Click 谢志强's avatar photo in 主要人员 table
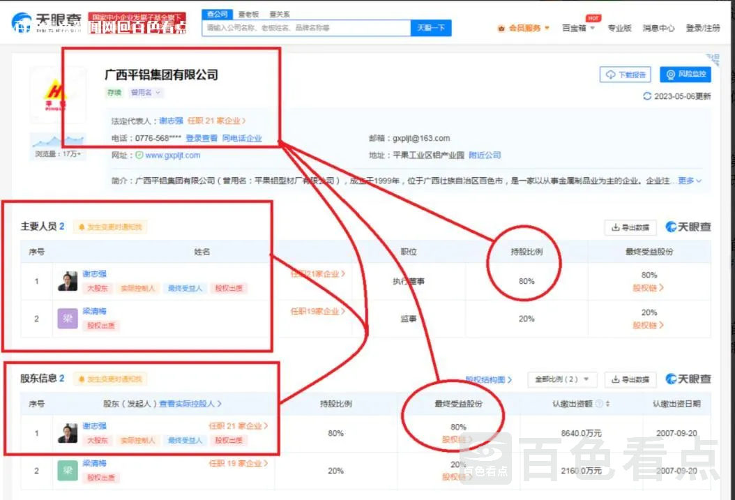This screenshot has height=500, width=735. click(x=68, y=280)
